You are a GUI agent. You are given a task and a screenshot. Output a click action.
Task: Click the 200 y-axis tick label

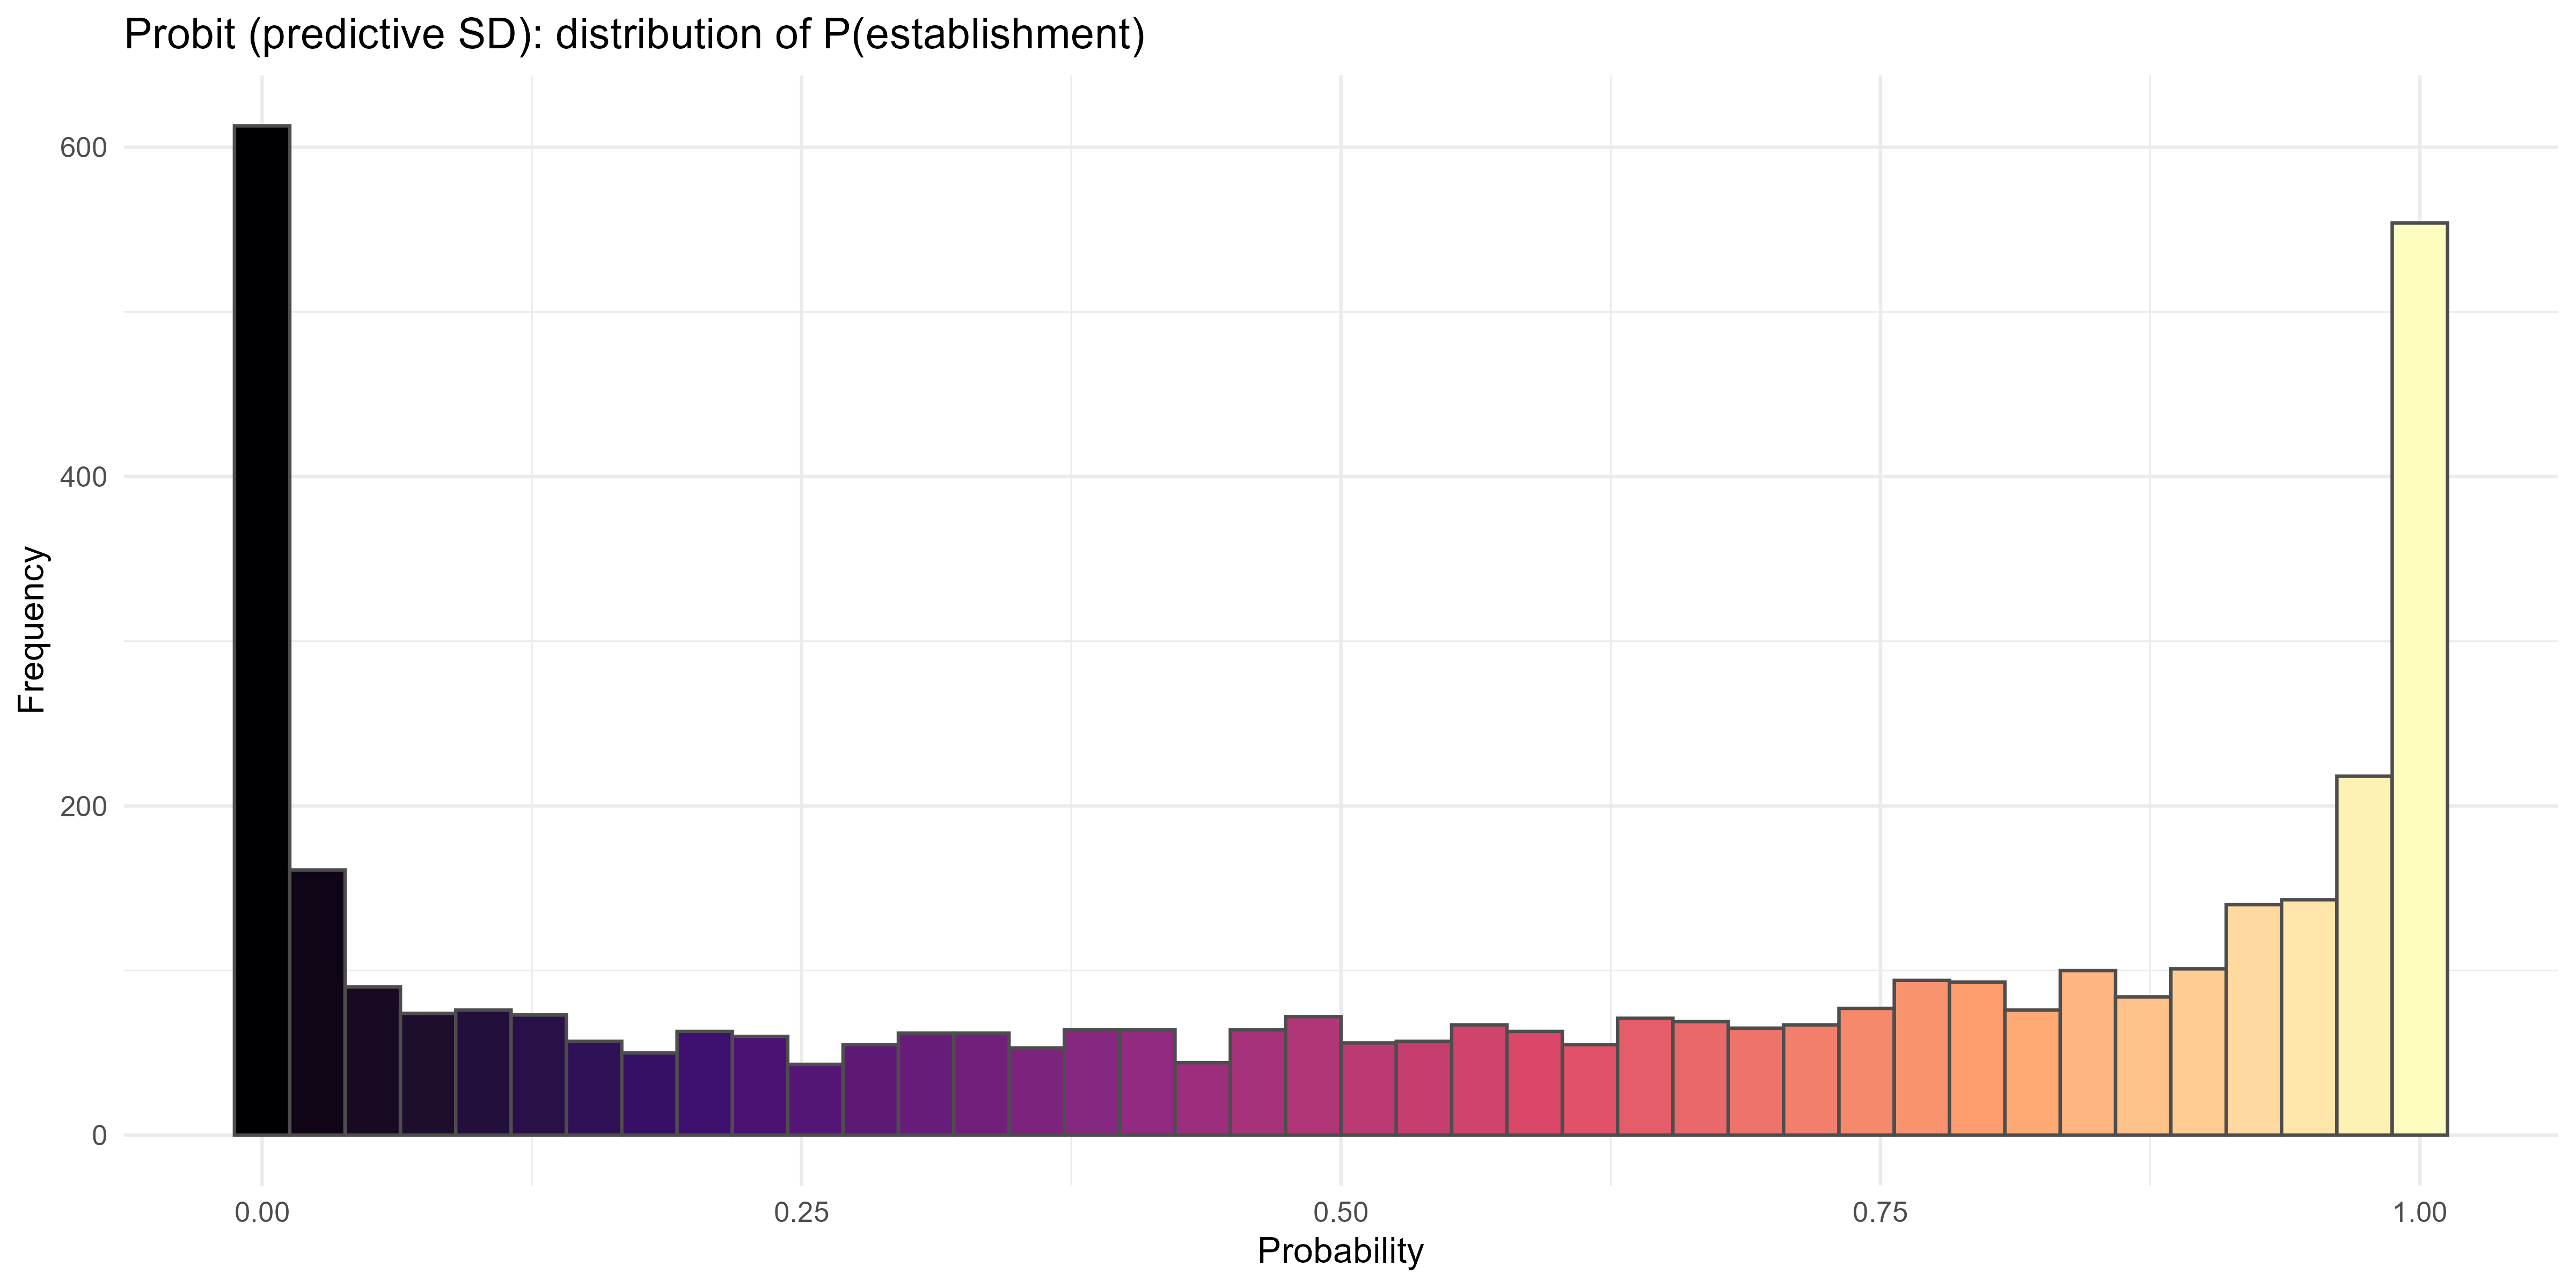[x=83, y=806]
